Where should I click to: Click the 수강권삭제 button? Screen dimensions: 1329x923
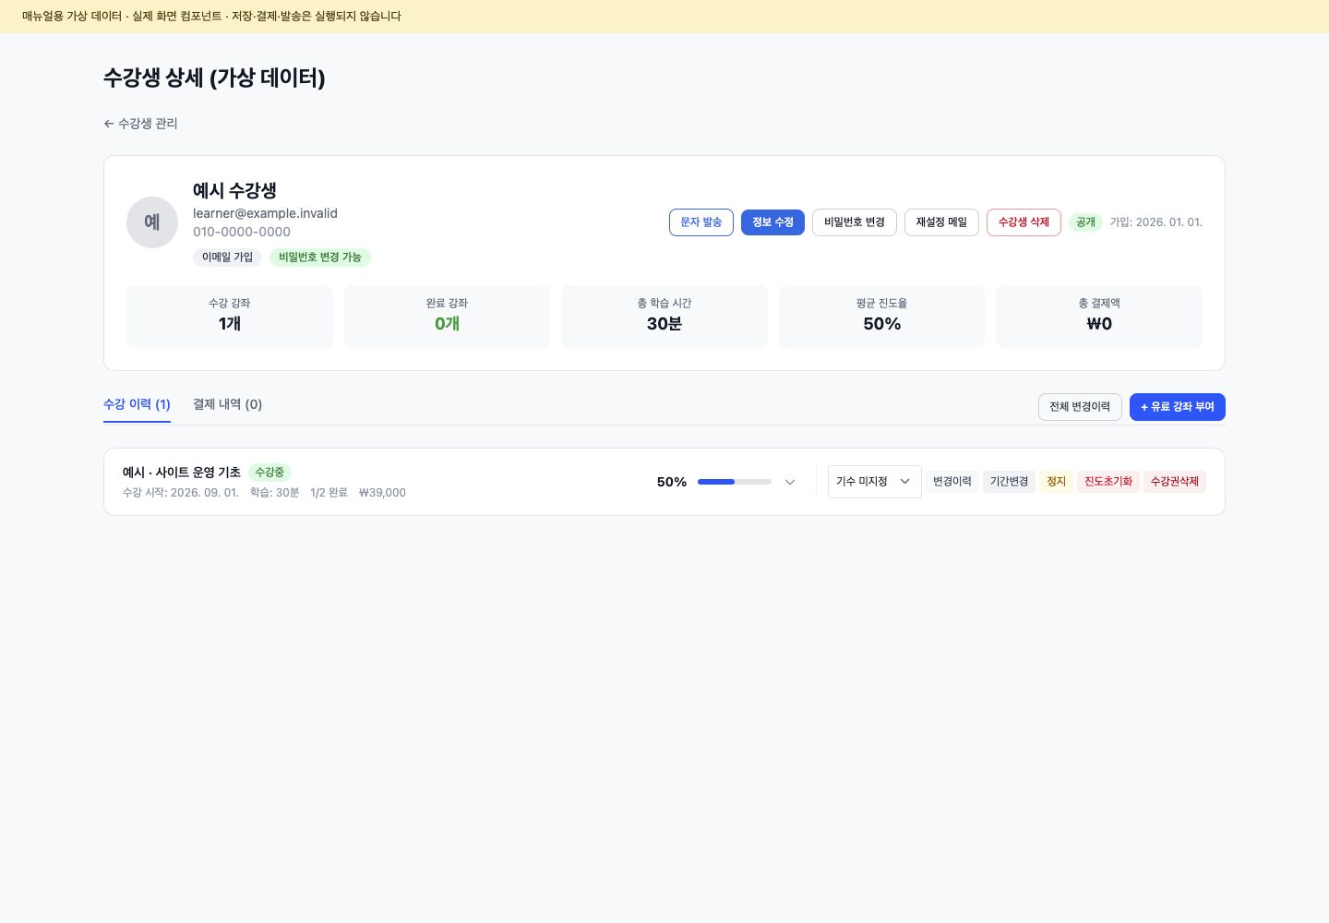(1175, 482)
